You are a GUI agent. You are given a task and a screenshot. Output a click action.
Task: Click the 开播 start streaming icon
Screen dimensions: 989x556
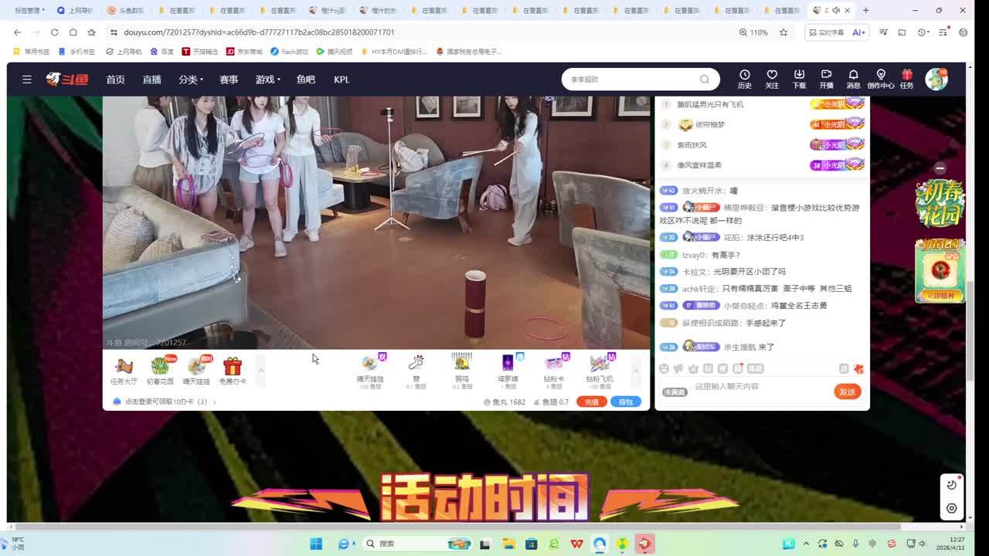[826, 79]
